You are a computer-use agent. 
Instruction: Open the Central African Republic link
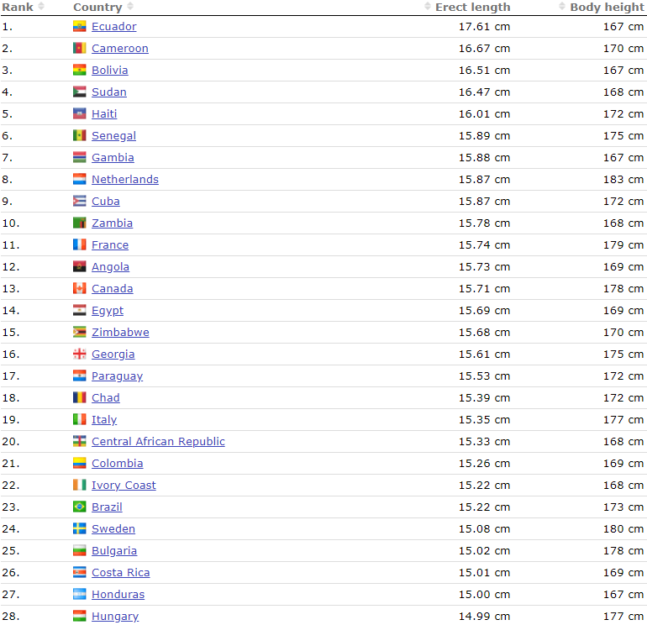(x=158, y=442)
